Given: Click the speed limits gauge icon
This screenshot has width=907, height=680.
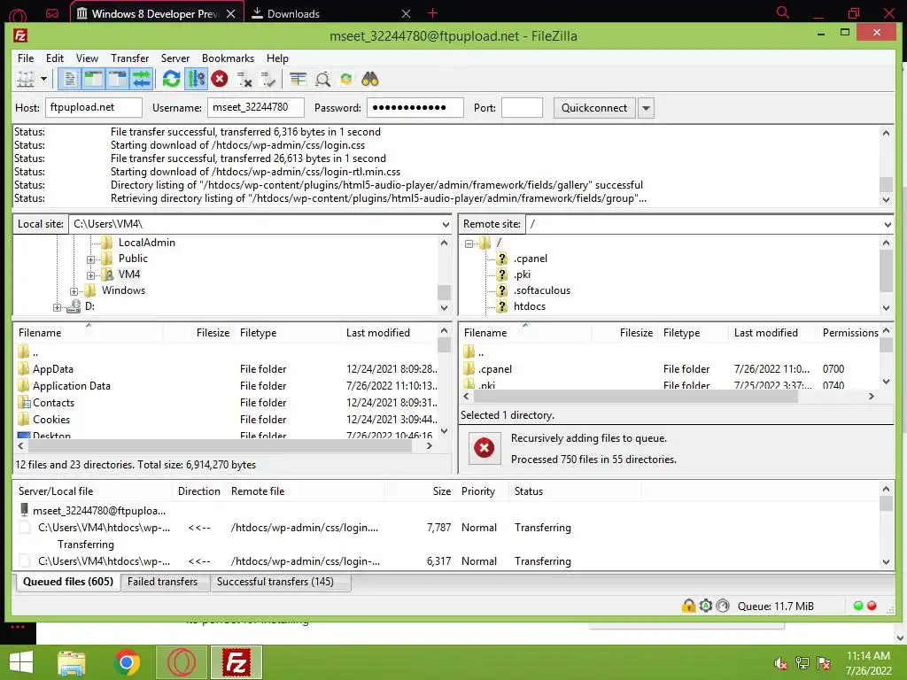Looking at the screenshot, I should click(x=723, y=606).
